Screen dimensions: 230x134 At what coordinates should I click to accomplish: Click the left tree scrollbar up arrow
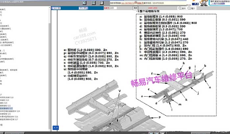tap(49, 8)
